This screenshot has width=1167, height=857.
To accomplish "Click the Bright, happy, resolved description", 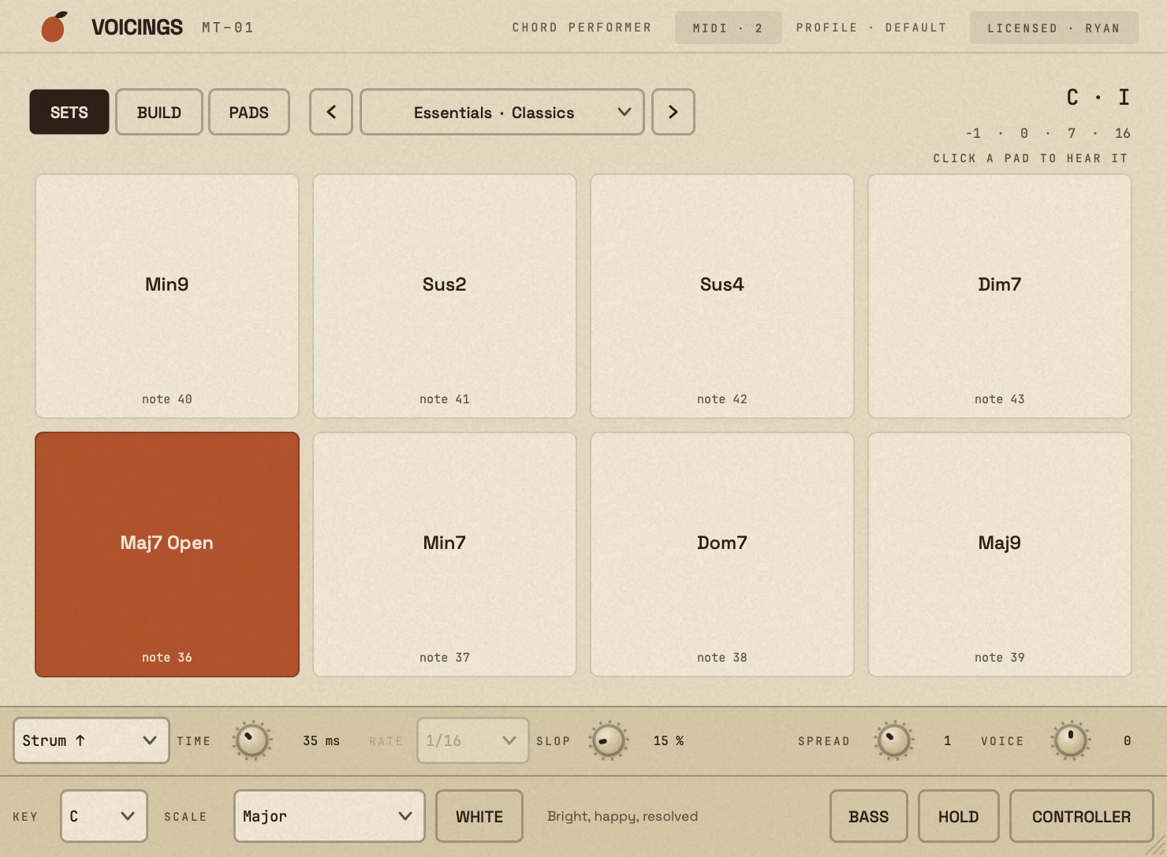I will [622, 816].
